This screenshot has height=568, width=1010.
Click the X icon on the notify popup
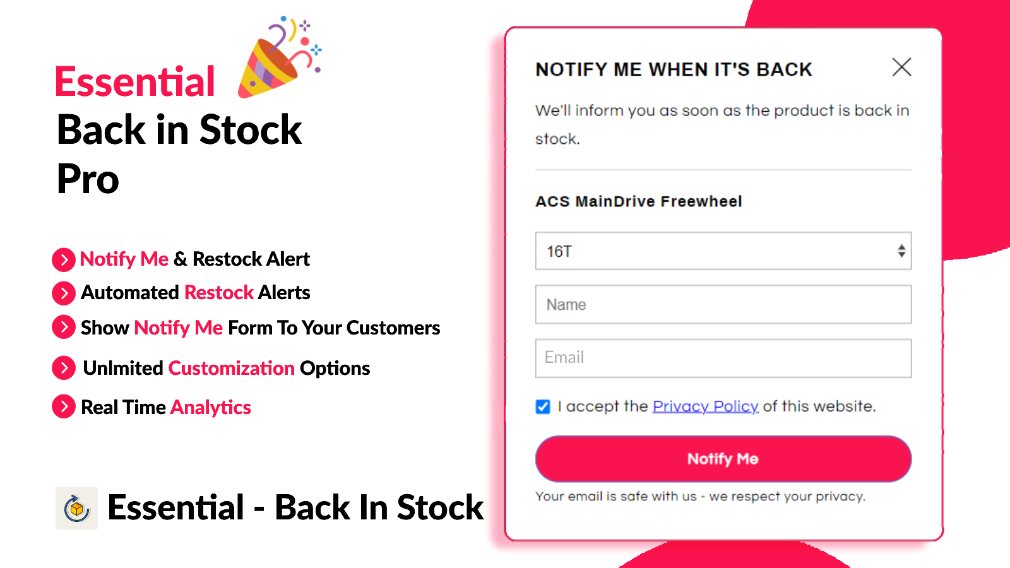(x=901, y=68)
